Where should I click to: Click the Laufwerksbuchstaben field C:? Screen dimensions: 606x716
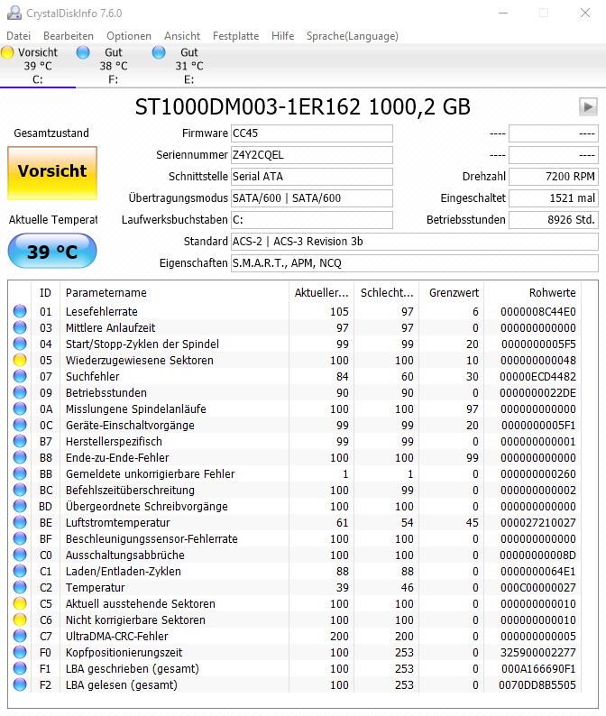(x=312, y=220)
